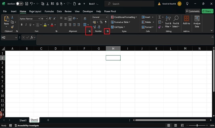Viewport: 215px width, 128px height.
Task: Apply percent style number format
Action: point(101,22)
